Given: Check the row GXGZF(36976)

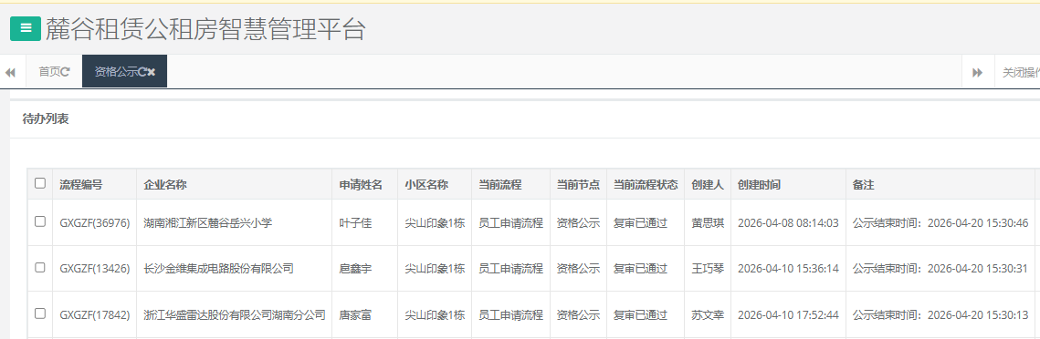Looking at the screenshot, I should [40, 221].
